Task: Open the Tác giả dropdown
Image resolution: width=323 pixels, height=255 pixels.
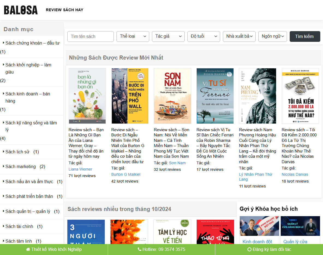Action: click(x=168, y=36)
